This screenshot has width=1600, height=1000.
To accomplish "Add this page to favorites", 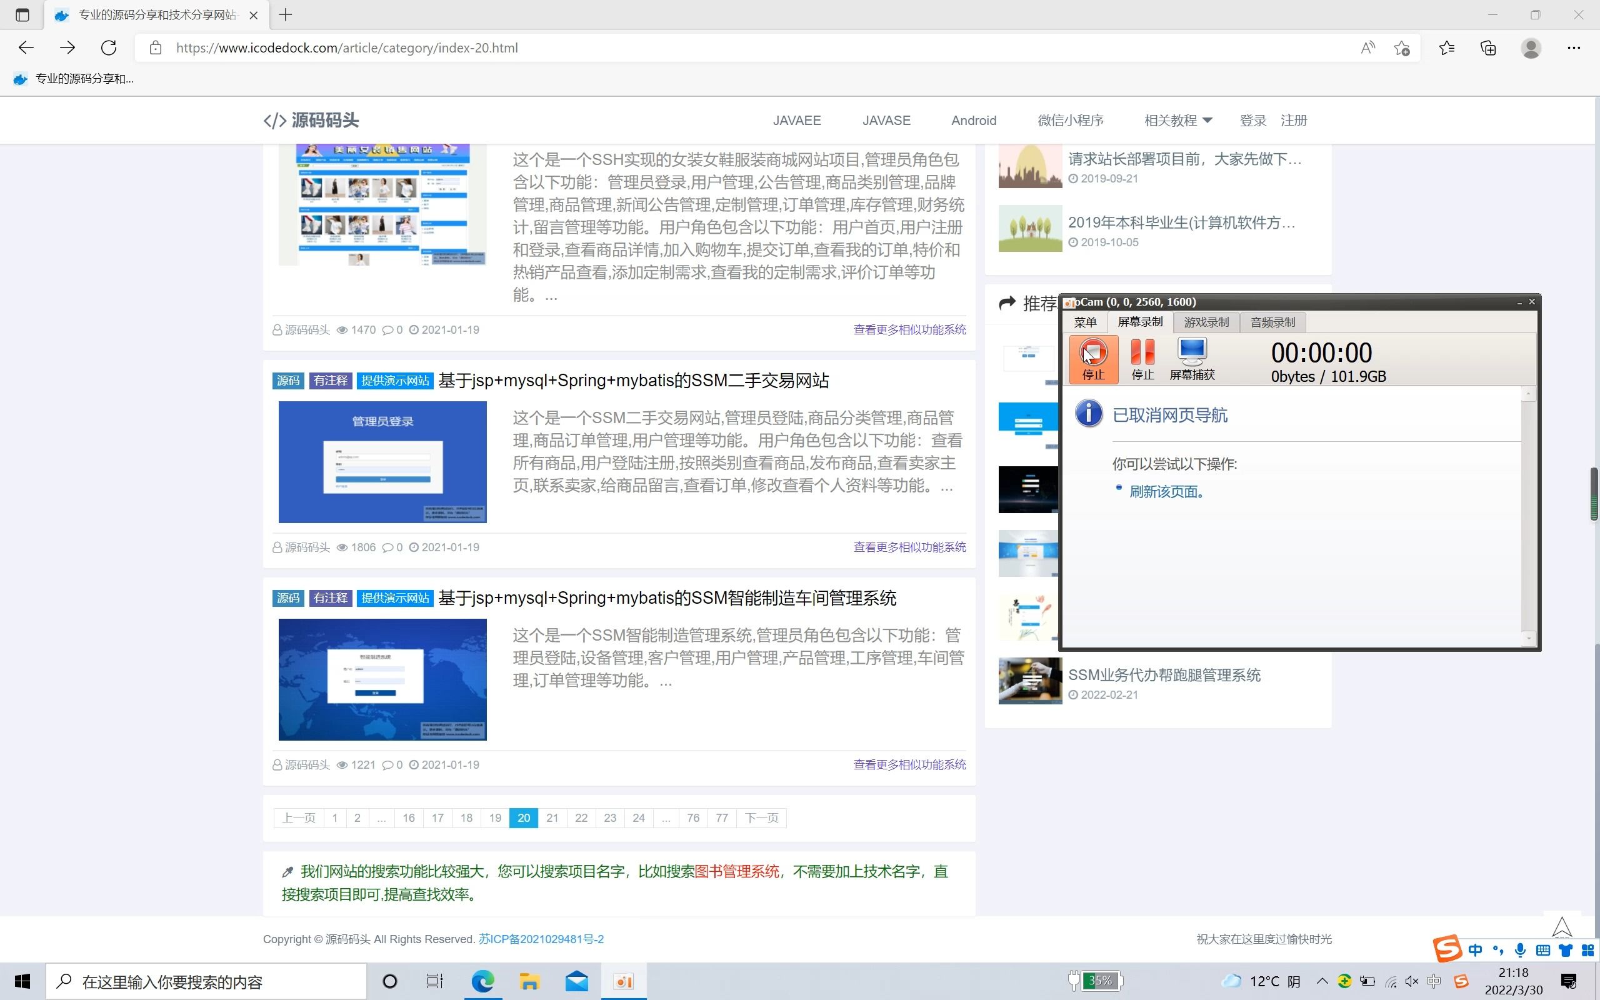I will [x=1402, y=47].
